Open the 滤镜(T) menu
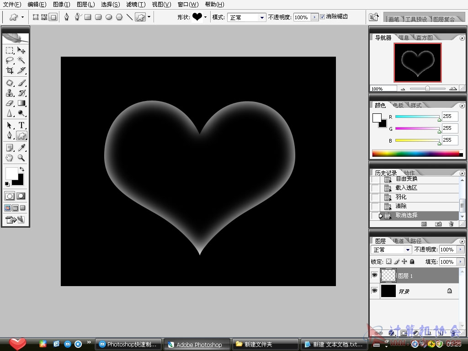 [x=136, y=5]
